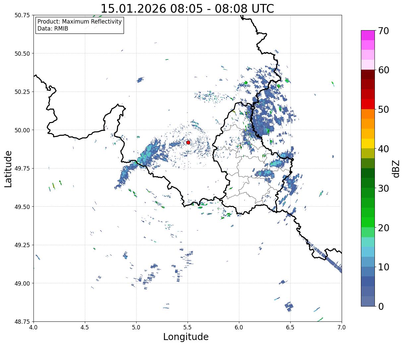The height and width of the screenshot is (345, 404).
Task: Select the 'Data: RMIB' legend line
Action: [x=53, y=29]
